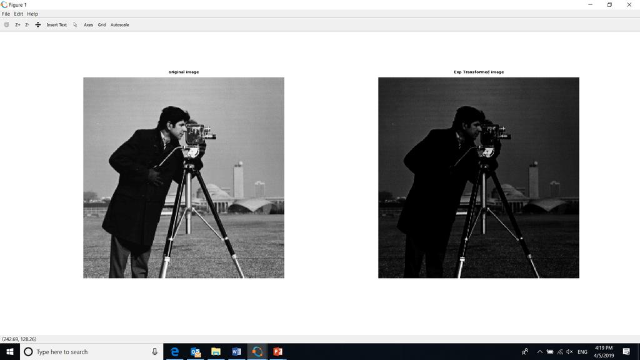Maximize or restore the Figure 1 window
Screen dimensions: 640x360
click(609, 5)
